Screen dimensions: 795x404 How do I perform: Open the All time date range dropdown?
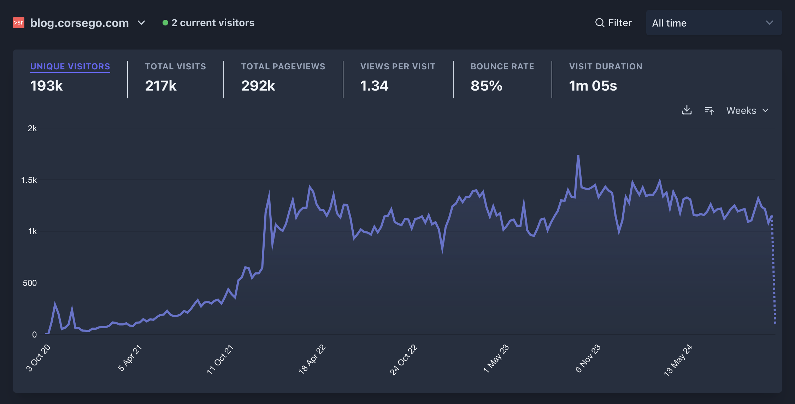pos(714,23)
